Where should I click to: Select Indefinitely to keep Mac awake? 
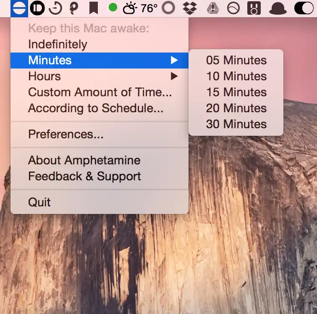58,45
